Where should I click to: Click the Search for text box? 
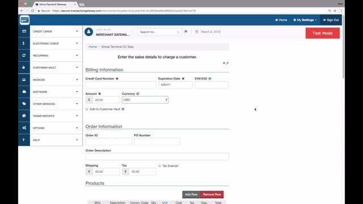coord(159,32)
